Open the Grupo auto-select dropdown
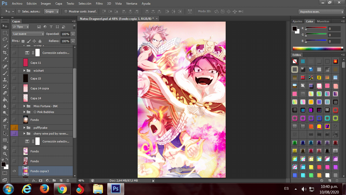 (51, 11)
